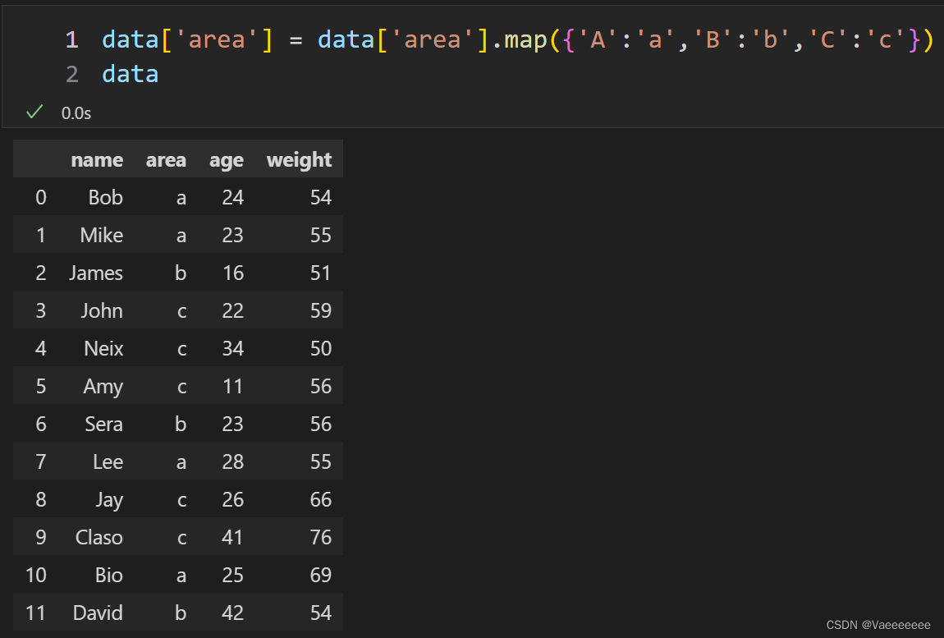Click the name cell 'Amy'
This screenshot has width=944, height=638.
click(x=103, y=387)
